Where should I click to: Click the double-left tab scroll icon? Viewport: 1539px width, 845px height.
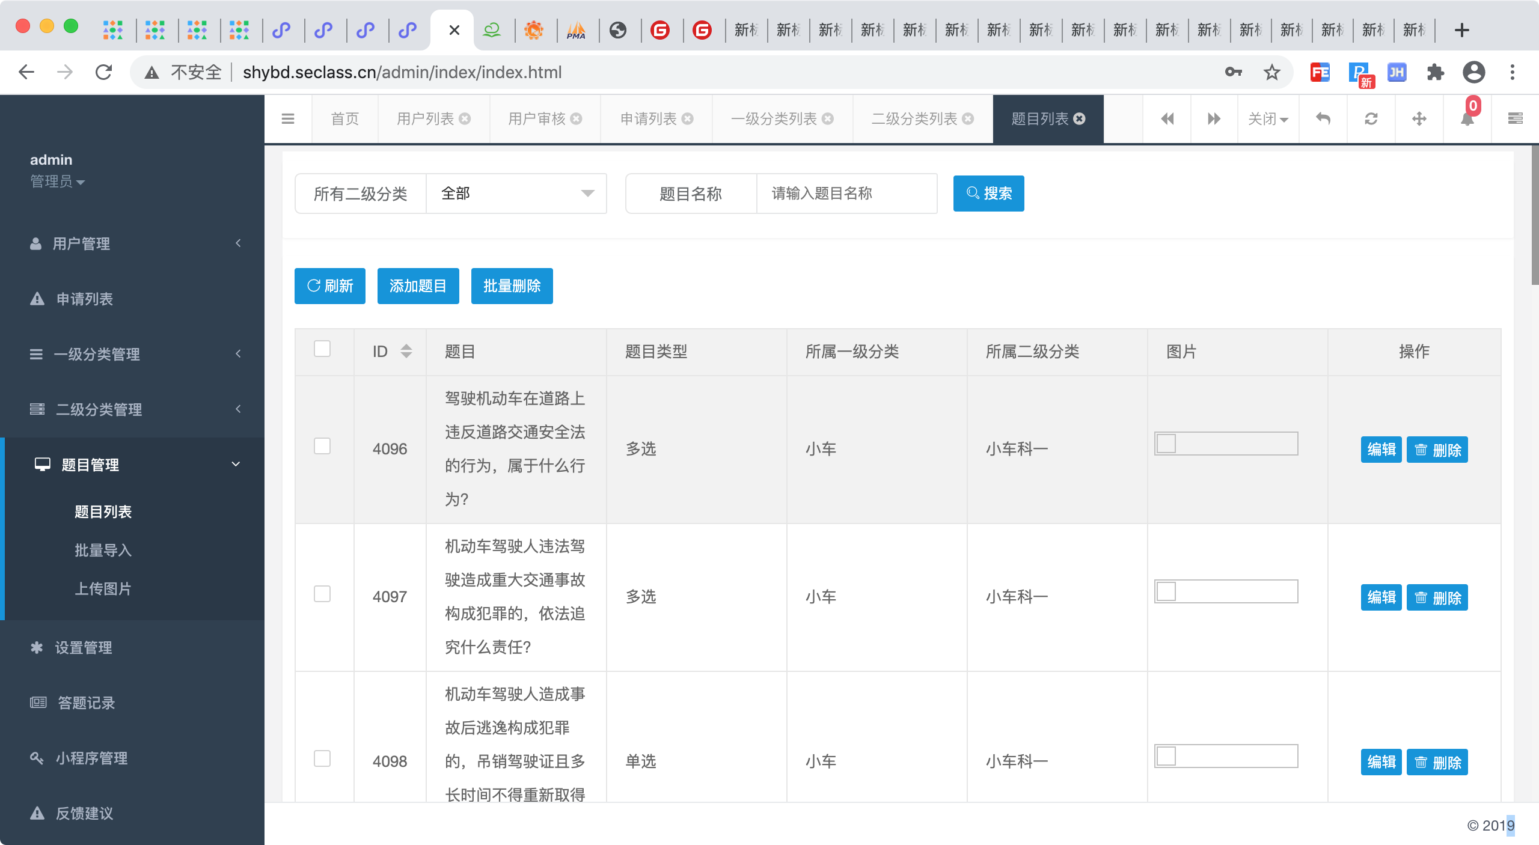(1167, 119)
